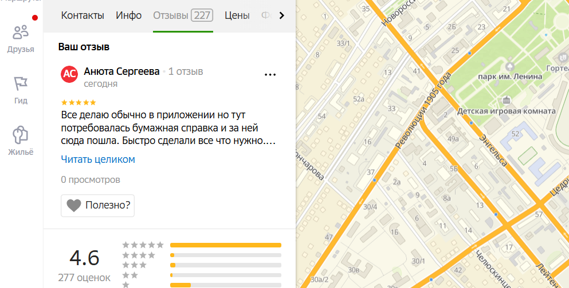Click building number 49а on map
Viewport: 569px width, 288px height.
[x=453, y=139]
